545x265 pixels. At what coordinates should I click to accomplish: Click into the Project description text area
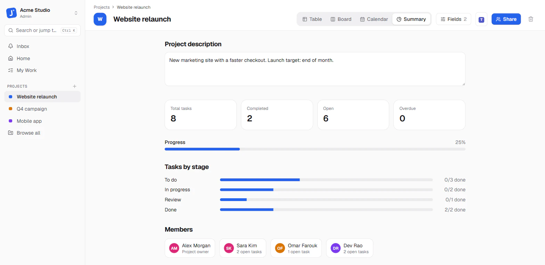(315, 69)
